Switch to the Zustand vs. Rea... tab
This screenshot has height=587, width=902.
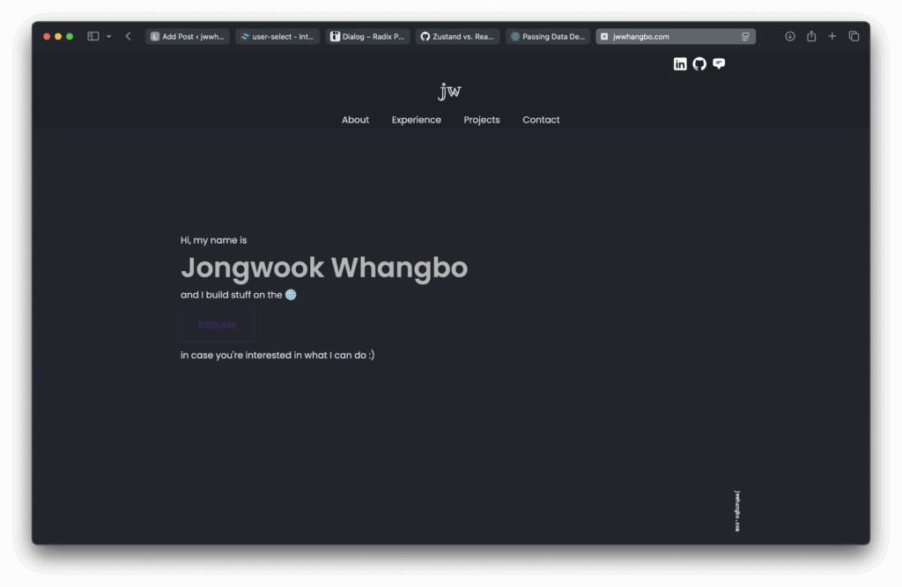[458, 36]
